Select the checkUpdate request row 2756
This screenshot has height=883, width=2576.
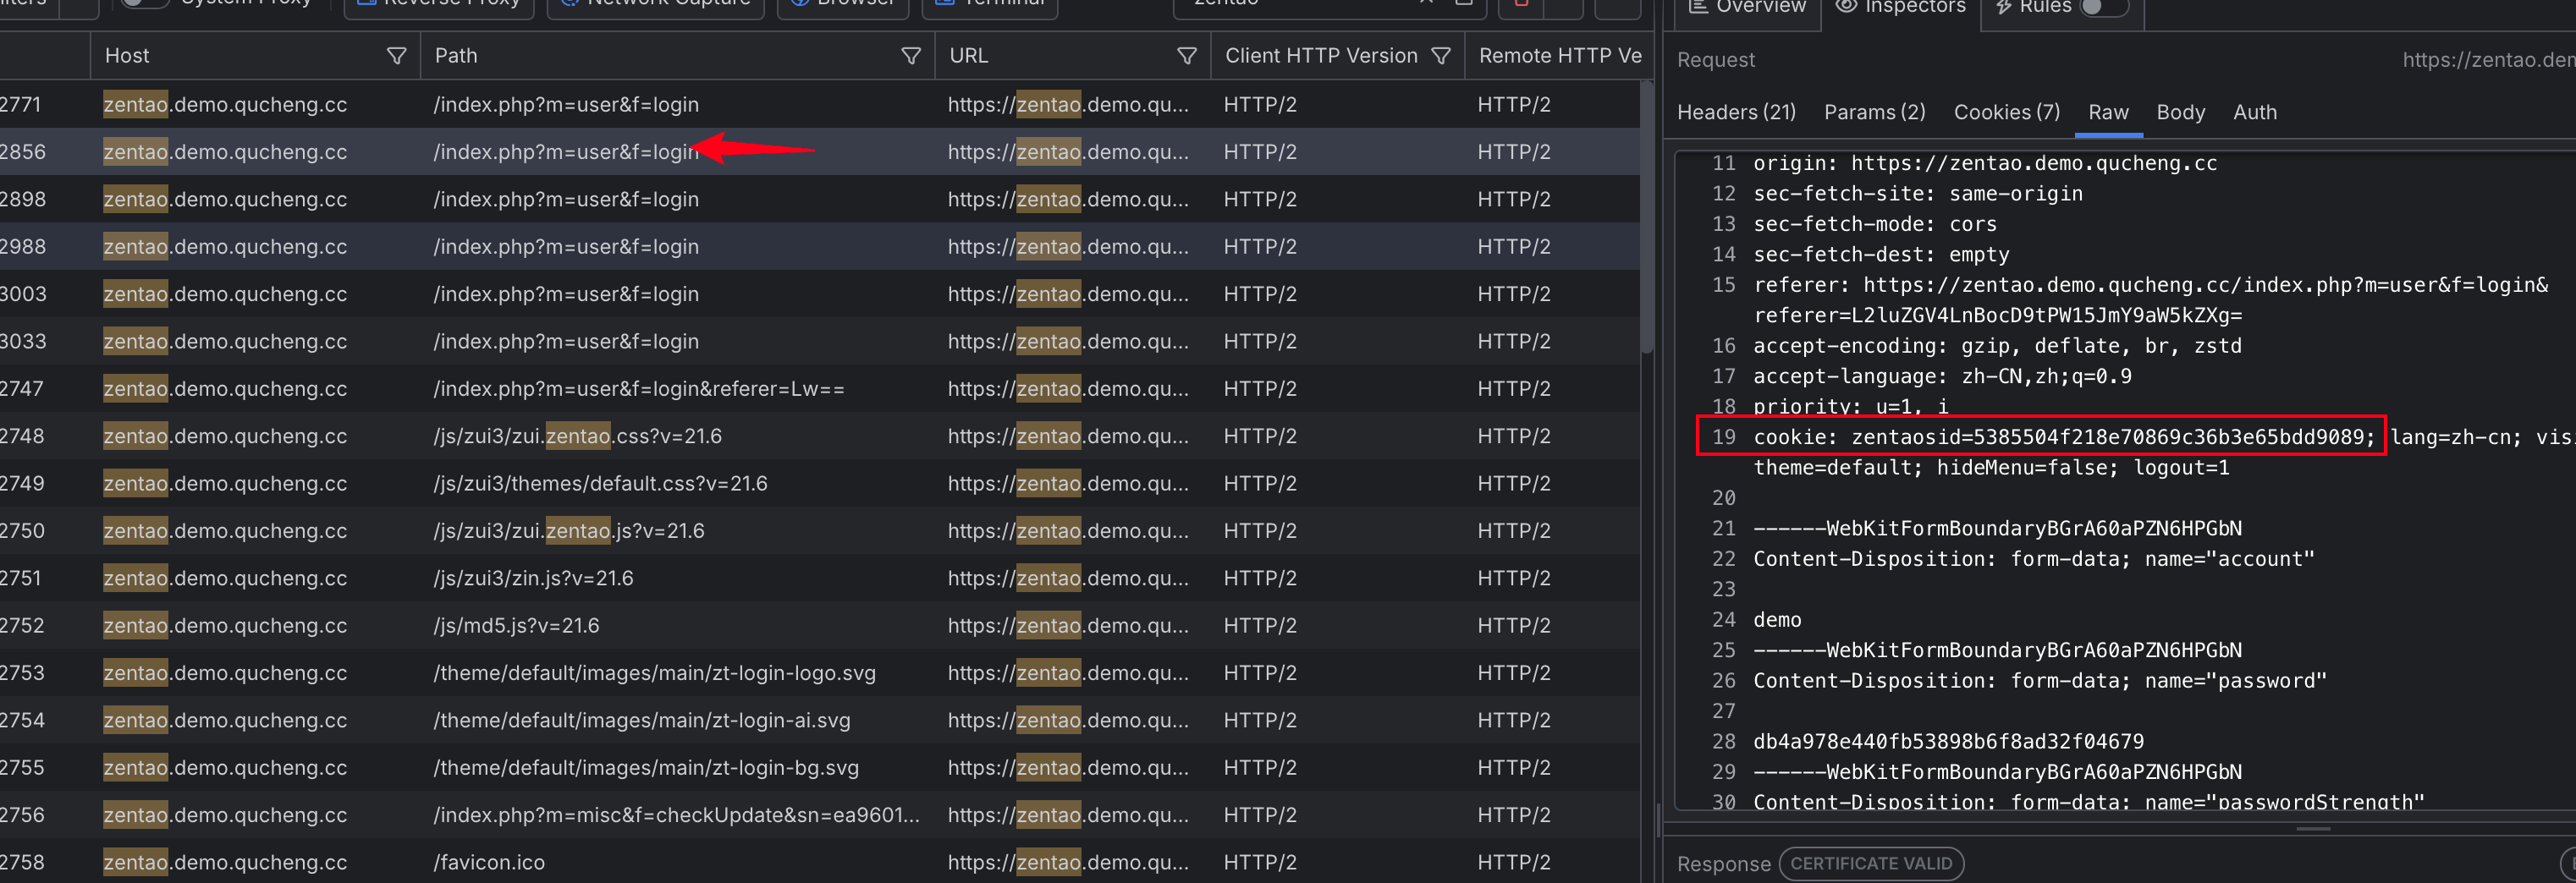pyautogui.click(x=675, y=815)
